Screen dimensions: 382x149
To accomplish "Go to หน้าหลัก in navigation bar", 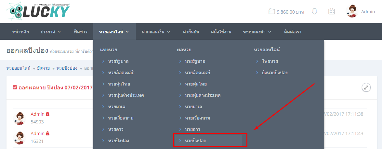I will click(x=20, y=32).
